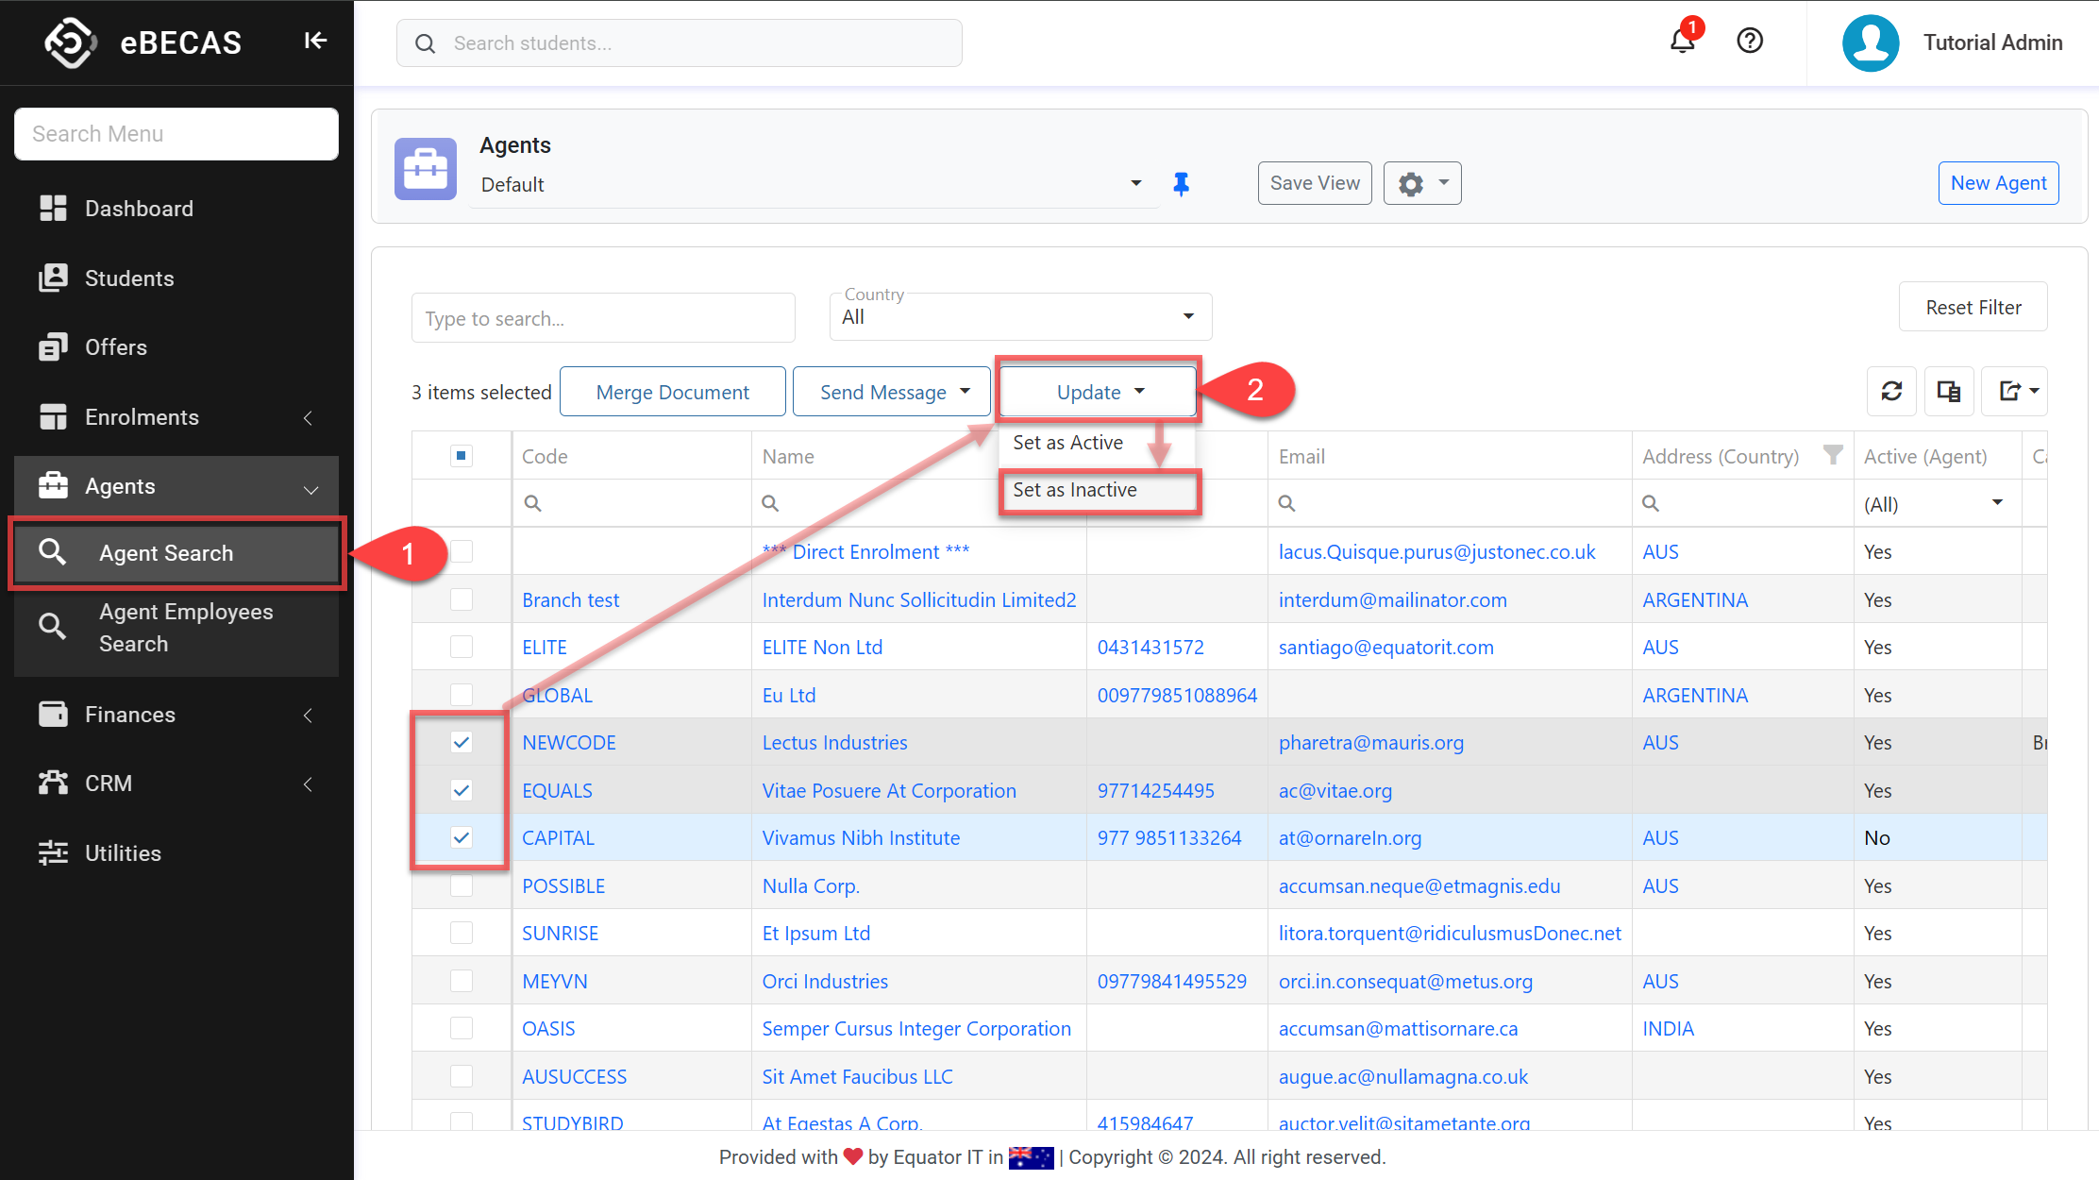Viewport: 2099px width, 1180px height.
Task: Click the ARGENTINA link in GLOBAL row
Action: point(1695,696)
